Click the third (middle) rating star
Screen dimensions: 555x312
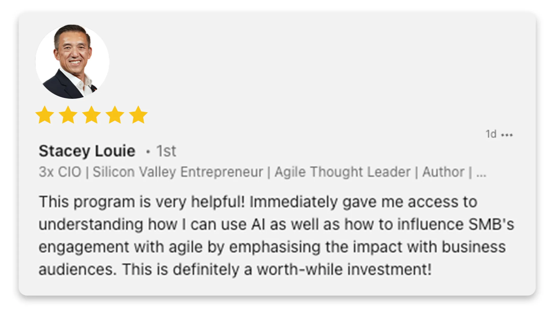coord(91,115)
